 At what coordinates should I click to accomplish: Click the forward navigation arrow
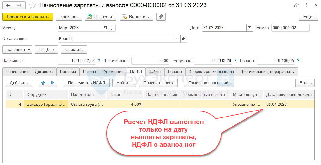click(x=19, y=5)
